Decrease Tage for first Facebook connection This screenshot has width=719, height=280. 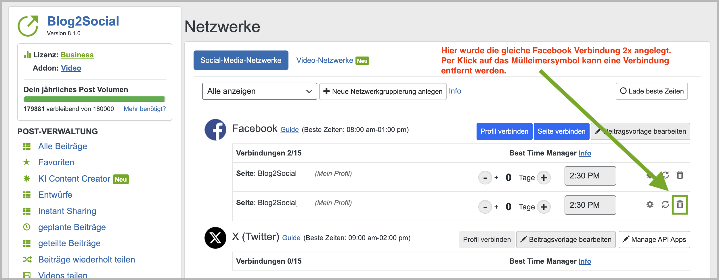click(x=485, y=178)
